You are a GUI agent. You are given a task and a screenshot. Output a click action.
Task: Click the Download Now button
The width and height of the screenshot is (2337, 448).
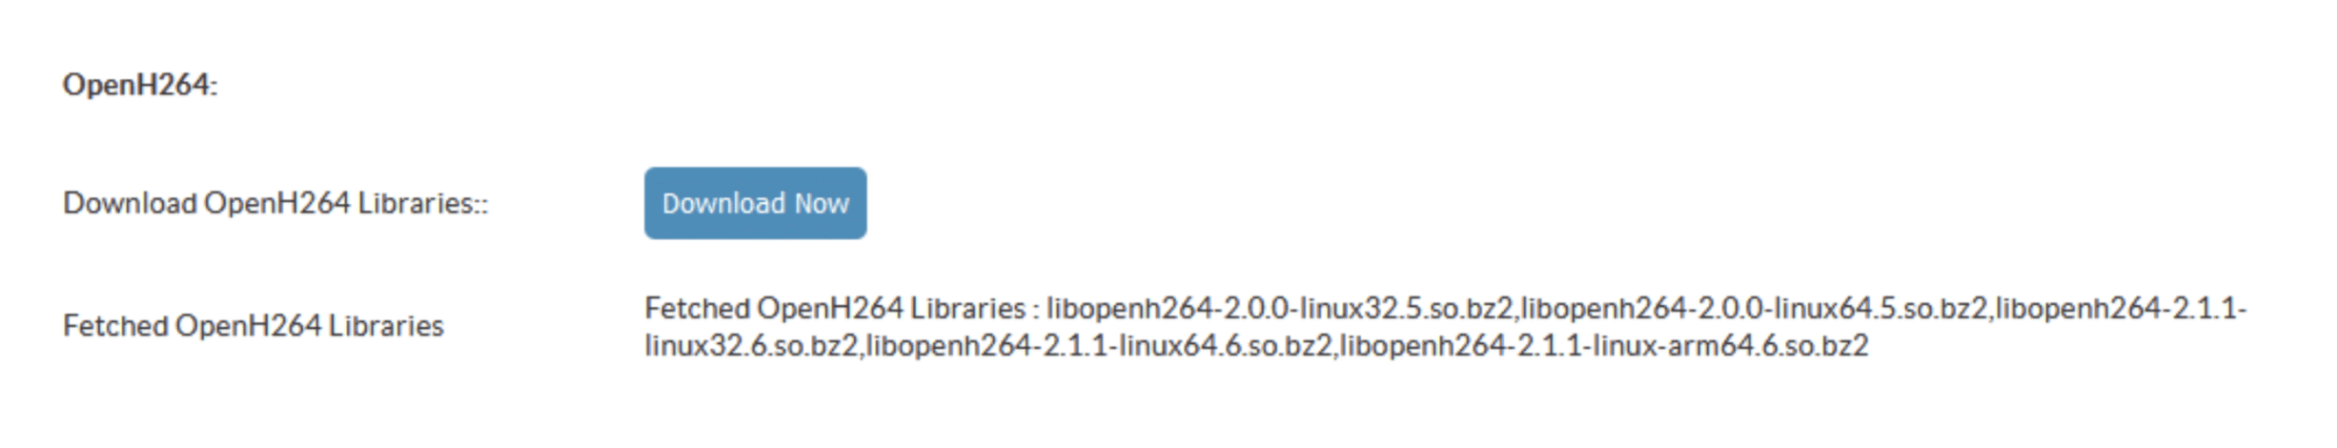[x=755, y=203]
